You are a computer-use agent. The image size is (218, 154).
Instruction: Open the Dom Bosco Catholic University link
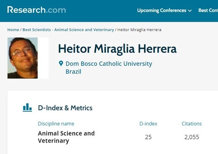click(x=109, y=64)
